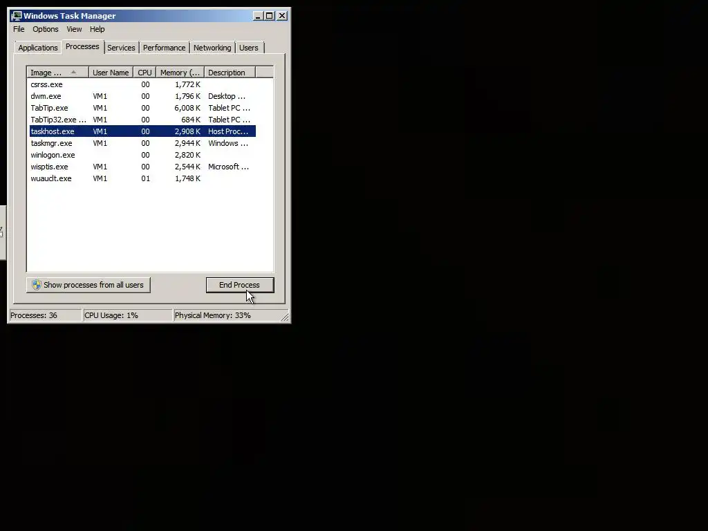Switch to the Services tab
The height and width of the screenshot is (531, 708).
click(121, 48)
